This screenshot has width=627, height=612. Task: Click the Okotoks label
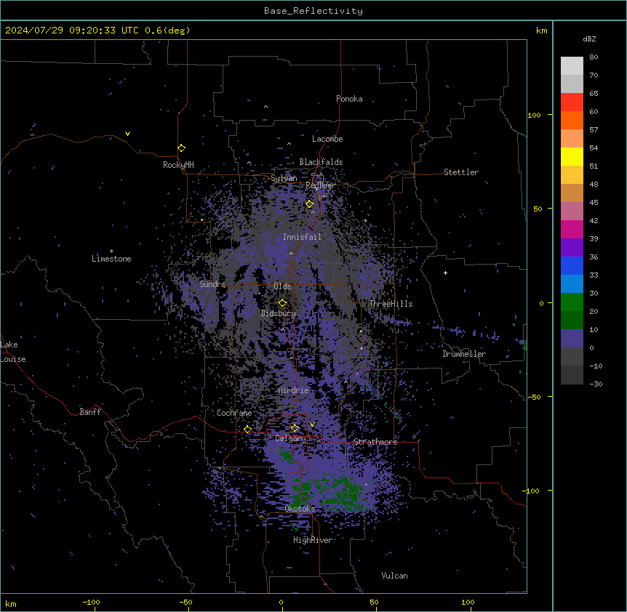point(300,509)
